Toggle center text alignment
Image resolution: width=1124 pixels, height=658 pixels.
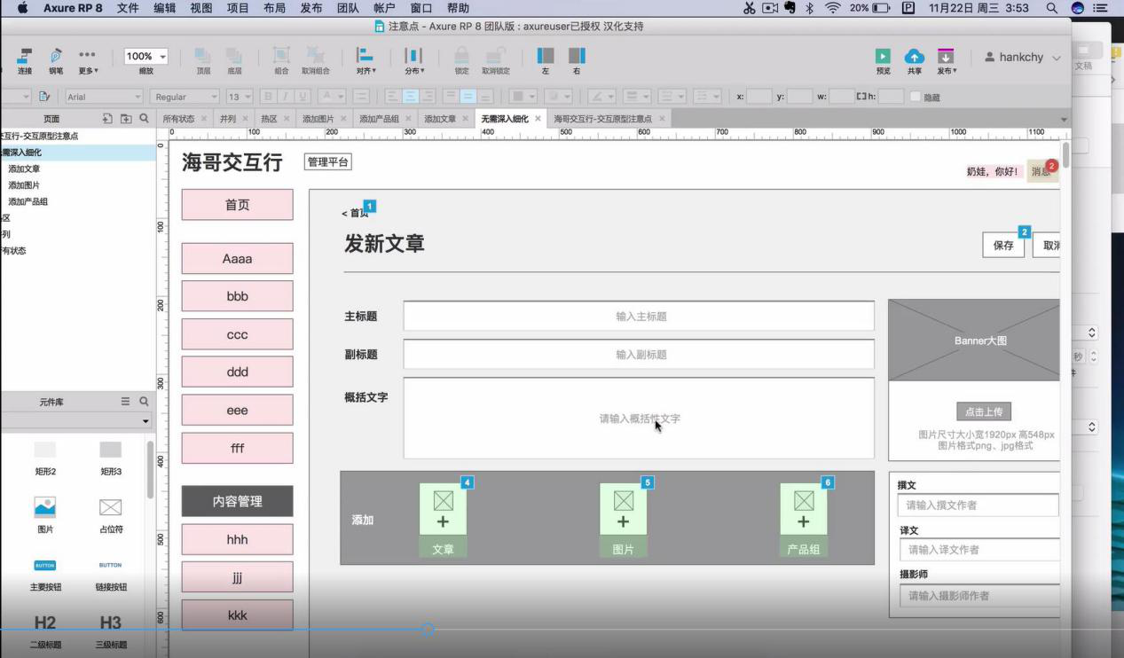click(411, 97)
